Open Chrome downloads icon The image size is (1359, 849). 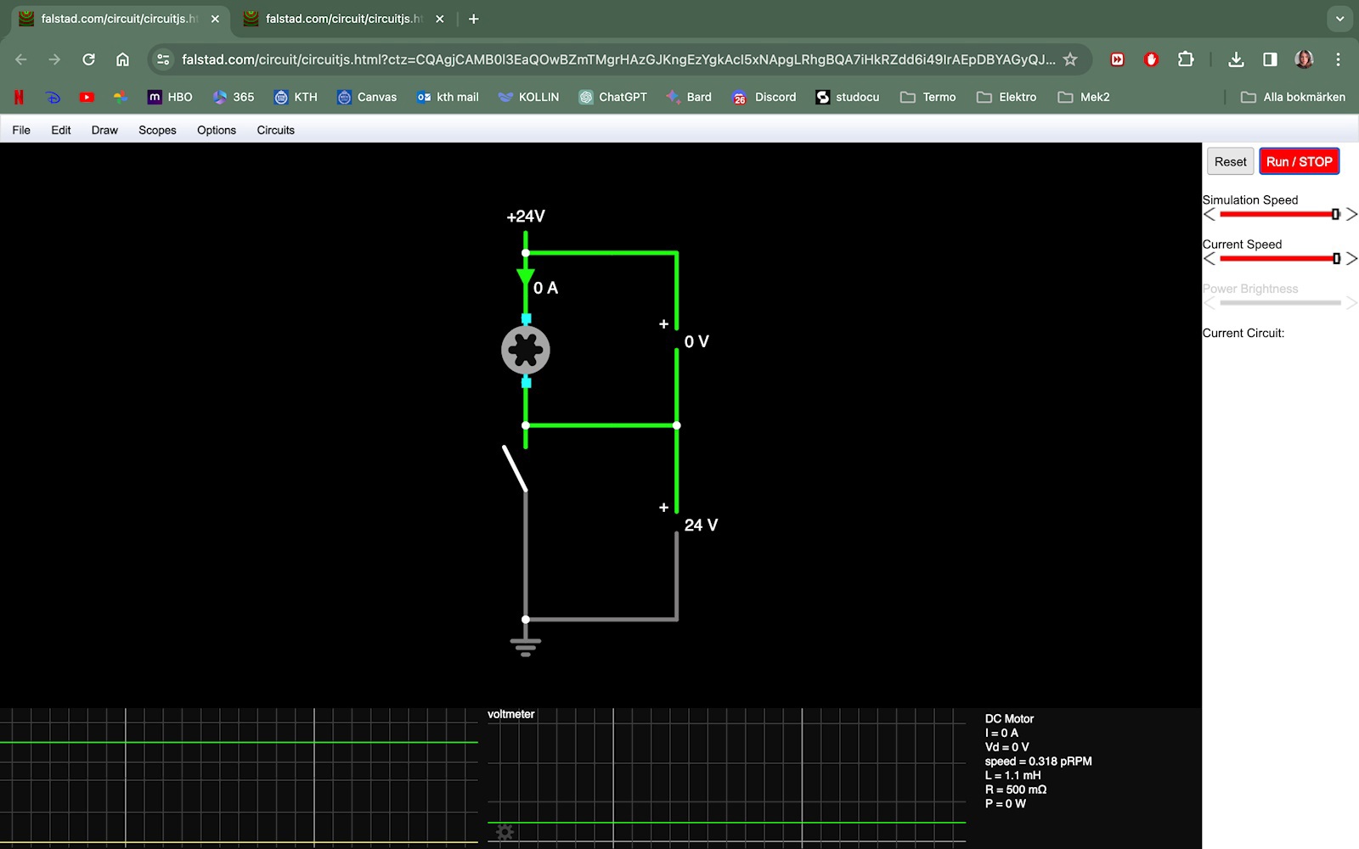tap(1236, 59)
